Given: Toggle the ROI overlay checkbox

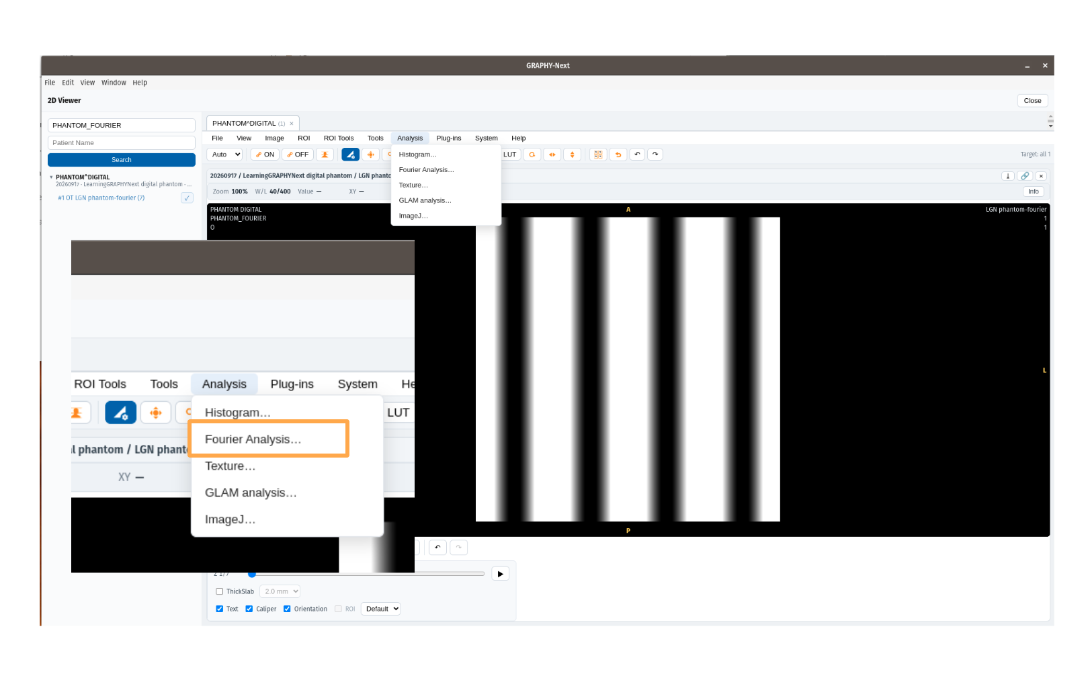Looking at the screenshot, I should [x=338, y=609].
